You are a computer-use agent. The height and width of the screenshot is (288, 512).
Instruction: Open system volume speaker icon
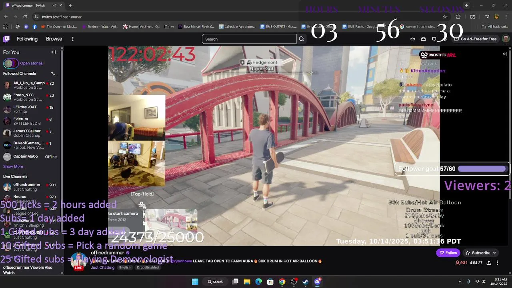[483, 282]
